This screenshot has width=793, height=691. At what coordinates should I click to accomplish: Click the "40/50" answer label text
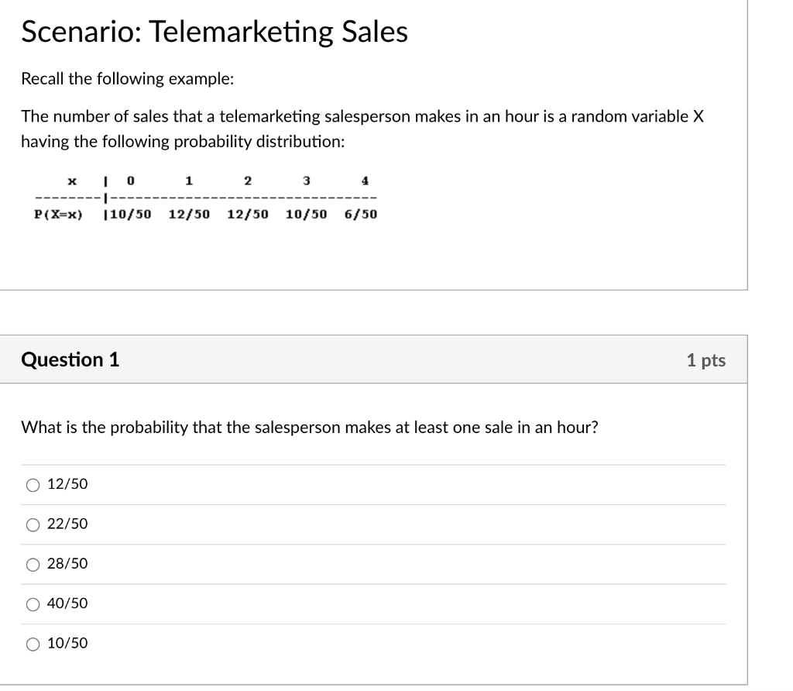[x=67, y=603]
